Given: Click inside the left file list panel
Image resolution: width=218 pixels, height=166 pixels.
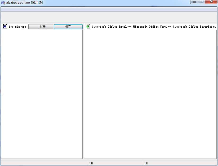Looking at the screenshot, I should tap(42, 94).
